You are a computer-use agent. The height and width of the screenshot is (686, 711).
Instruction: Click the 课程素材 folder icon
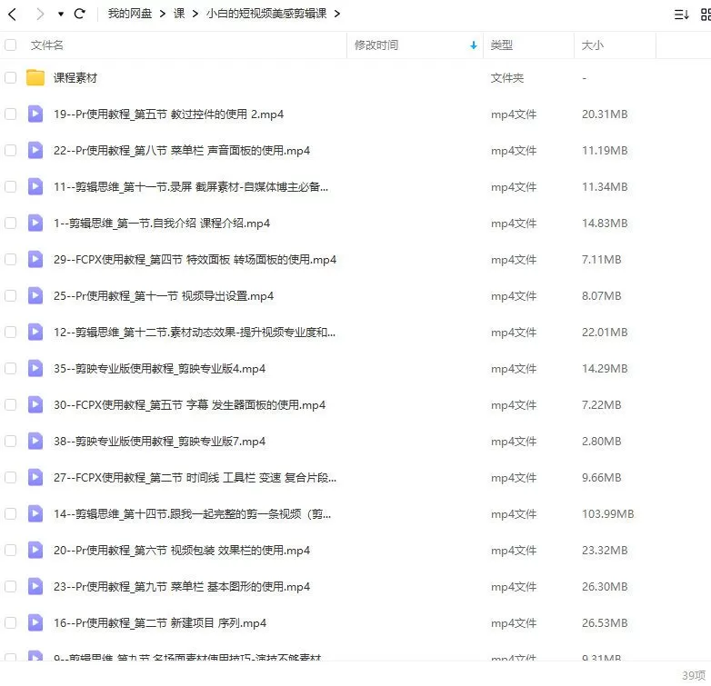coord(35,78)
